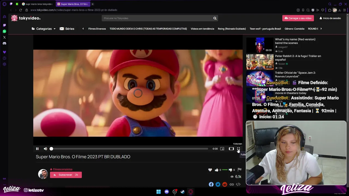This screenshot has width=349, height=196.
Task: Toggle theater mode on the video player
Action: pos(231,149)
